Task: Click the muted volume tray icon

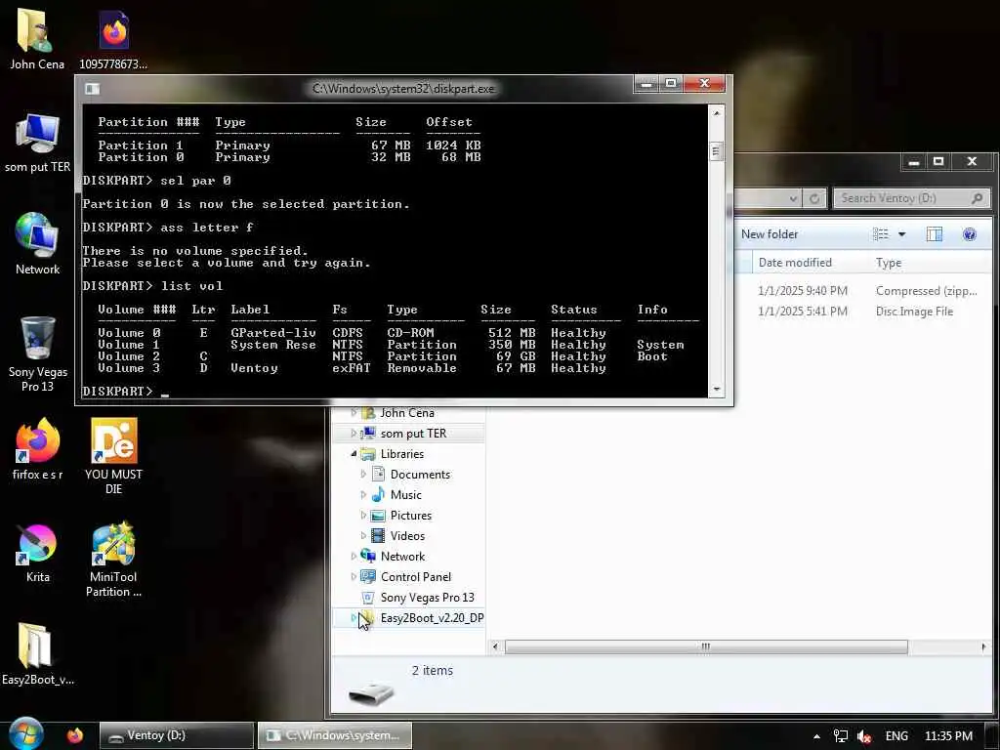Action: pos(864,736)
